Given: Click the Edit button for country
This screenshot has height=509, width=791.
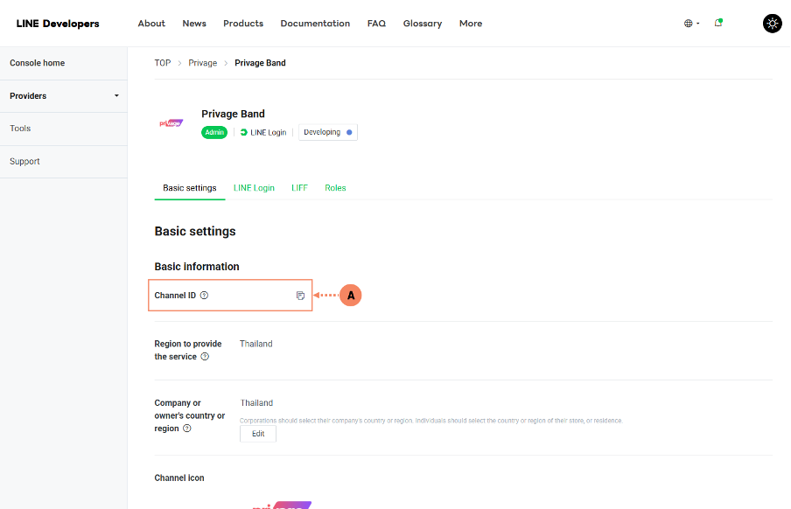Looking at the screenshot, I should coord(258,434).
